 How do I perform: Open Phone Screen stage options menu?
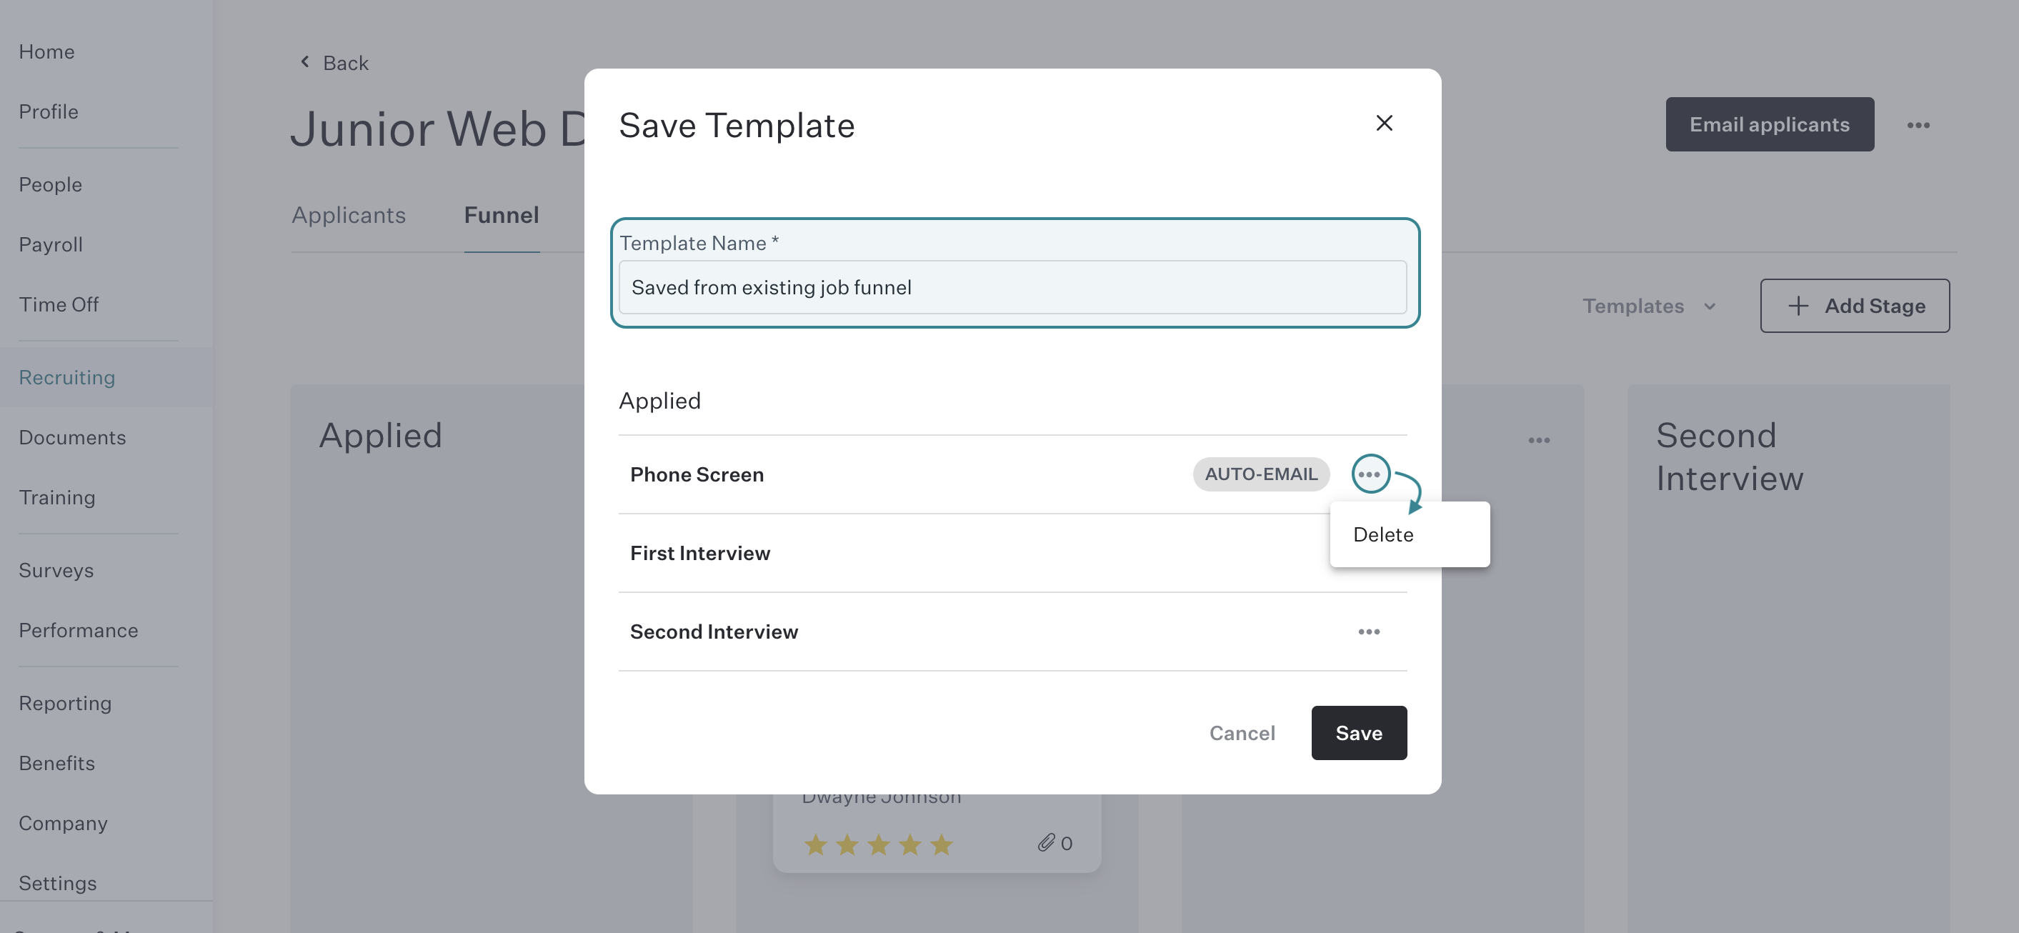click(x=1370, y=474)
